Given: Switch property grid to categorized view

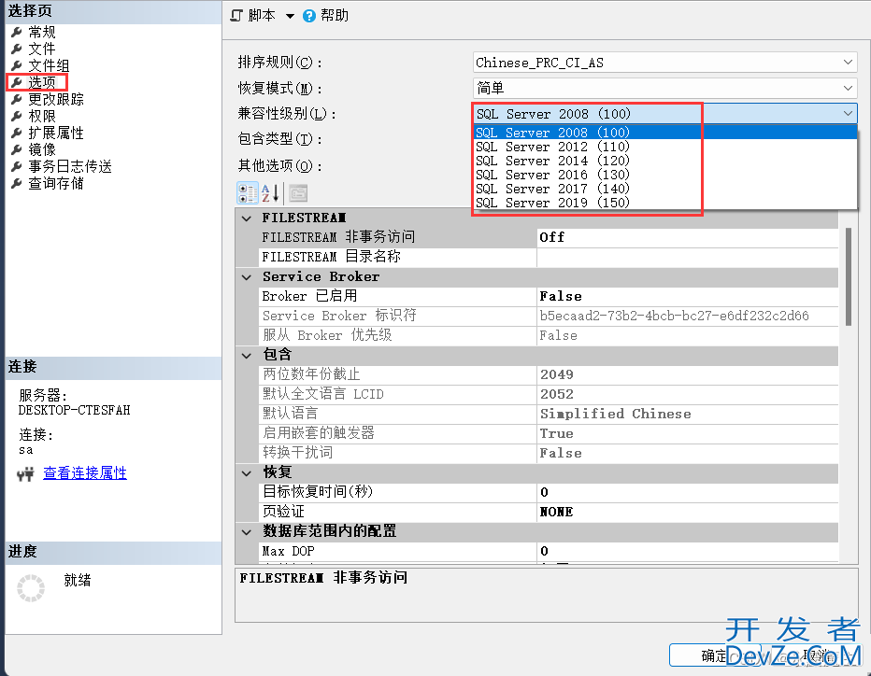Looking at the screenshot, I should coord(248,193).
